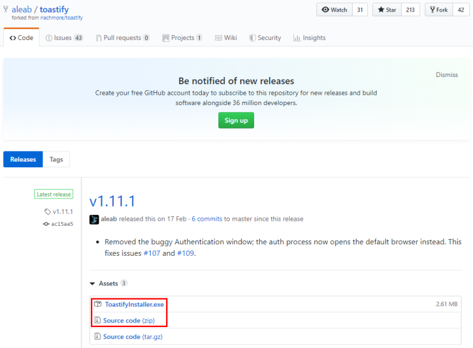
Task: Click aleab's avatar image
Action: click(x=94, y=219)
